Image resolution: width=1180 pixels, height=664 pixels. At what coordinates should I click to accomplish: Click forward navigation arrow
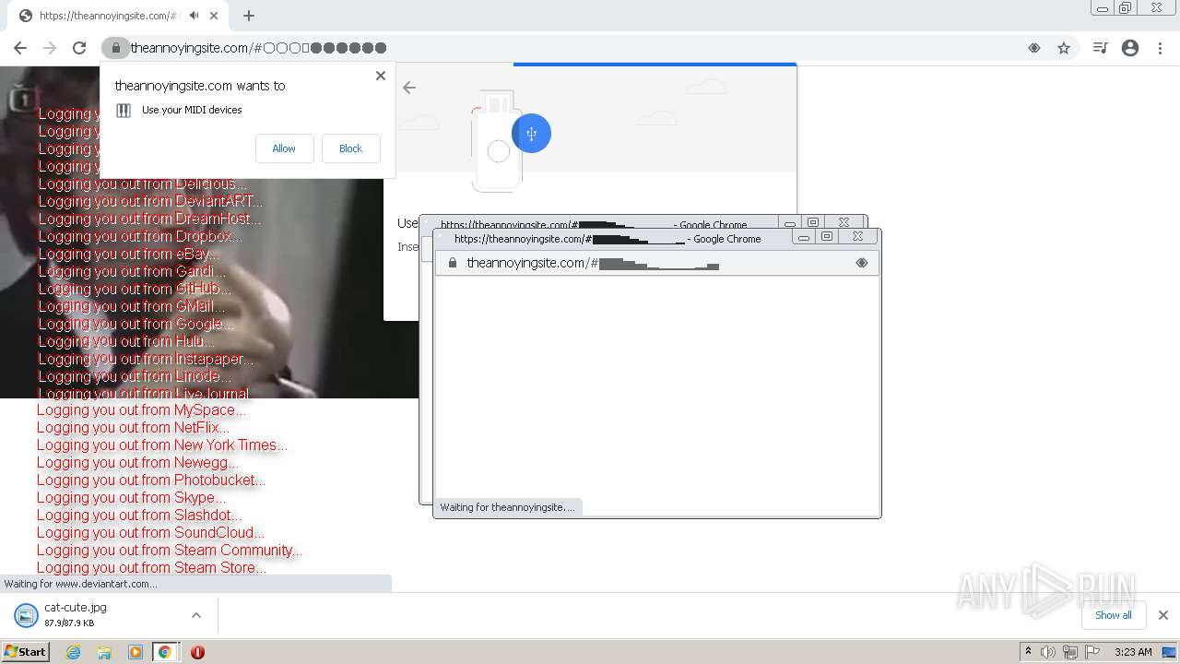(50, 48)
